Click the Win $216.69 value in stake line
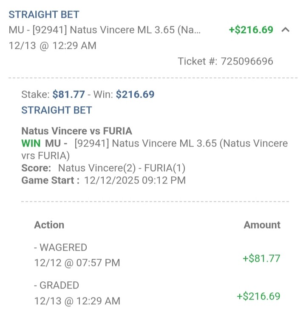306x323 pixels. 135,94
